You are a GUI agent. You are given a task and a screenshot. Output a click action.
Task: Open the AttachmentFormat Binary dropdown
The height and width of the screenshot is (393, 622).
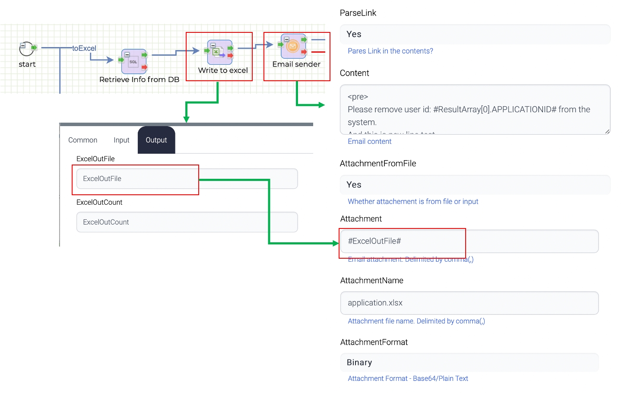click(470, 363)
